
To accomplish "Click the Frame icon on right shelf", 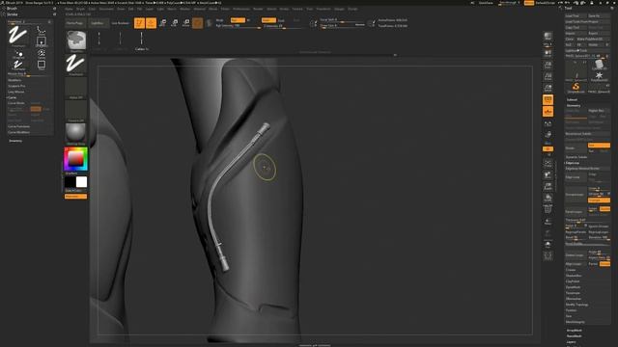I will pos(548,163).
